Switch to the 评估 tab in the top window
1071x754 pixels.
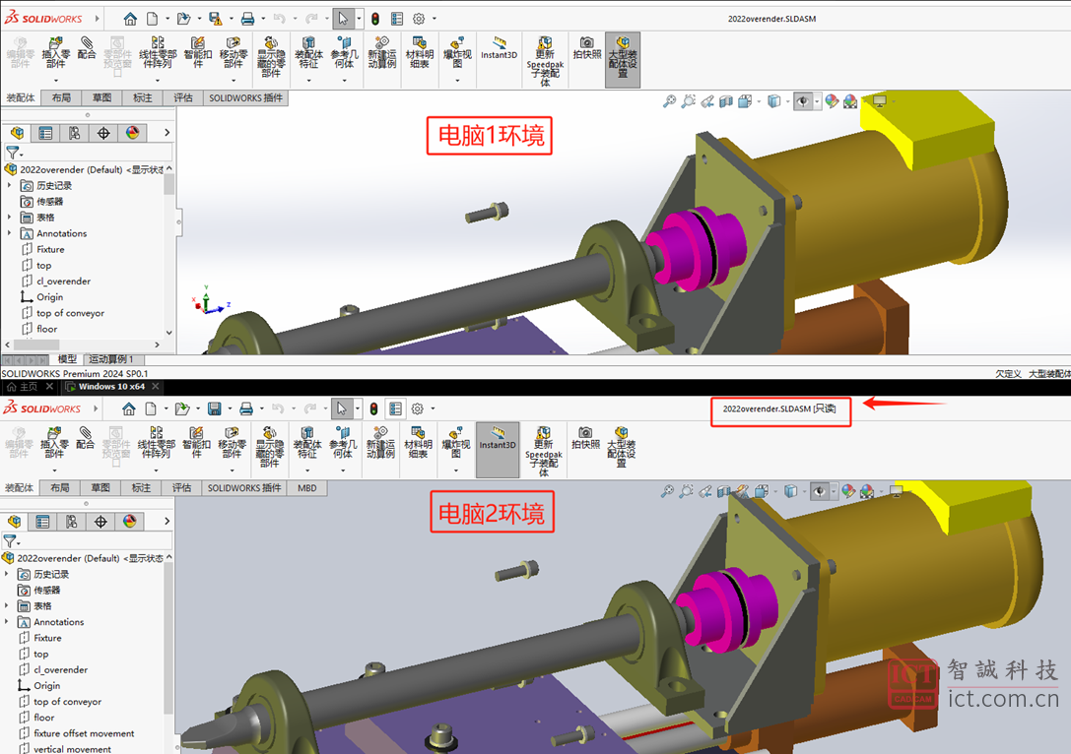[x=183, y=98]
